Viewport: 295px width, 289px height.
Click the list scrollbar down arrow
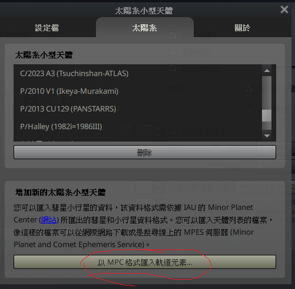267,136
